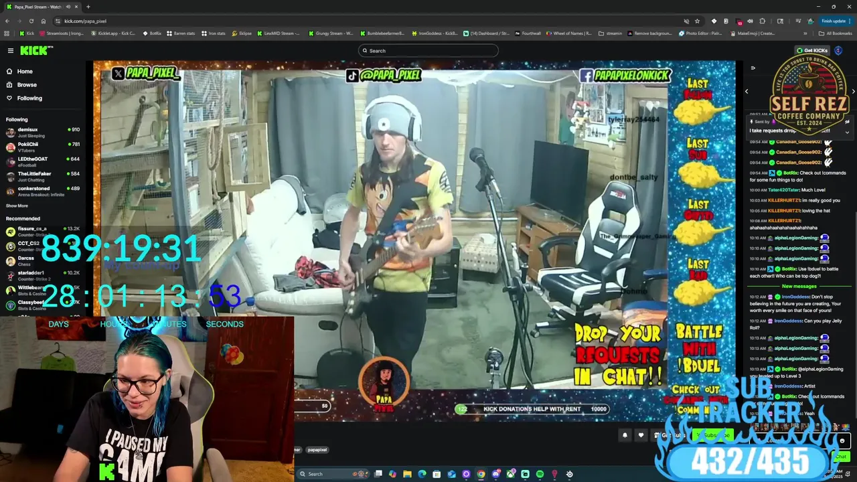Expand Show more followed channels
The height and width of the screenshot is (482, 857).
(17, 206)
